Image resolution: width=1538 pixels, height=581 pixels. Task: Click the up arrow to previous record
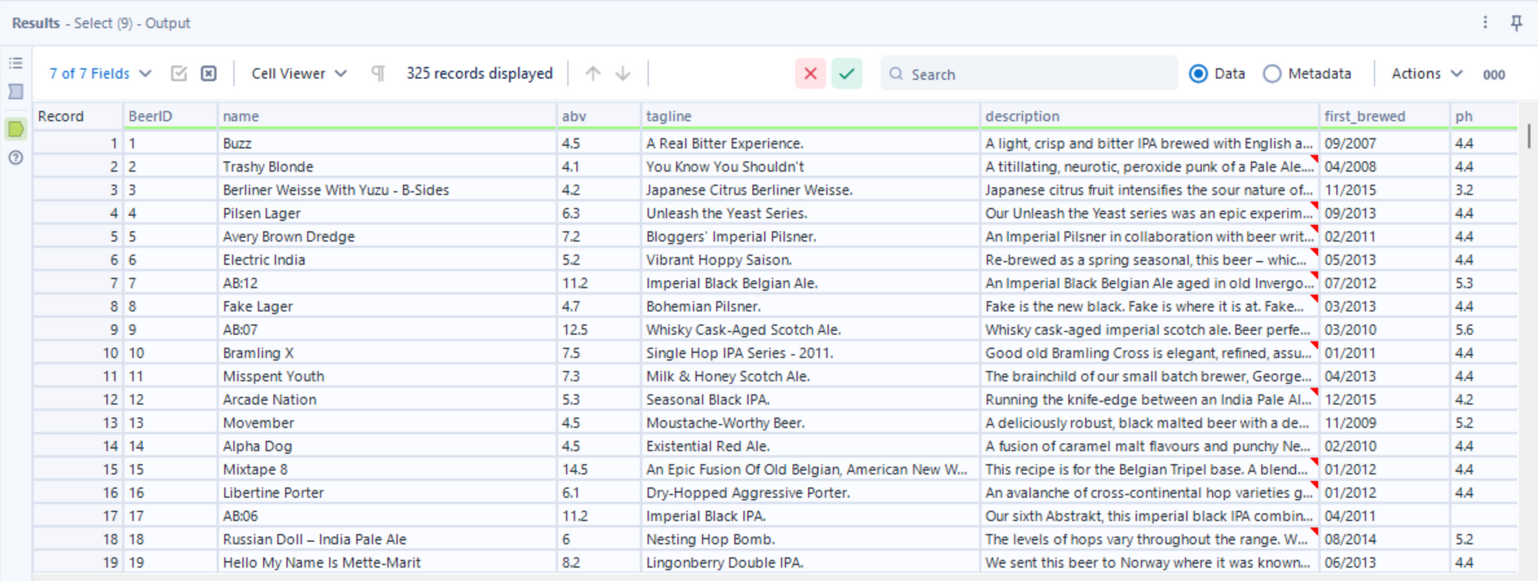[593, 74]
